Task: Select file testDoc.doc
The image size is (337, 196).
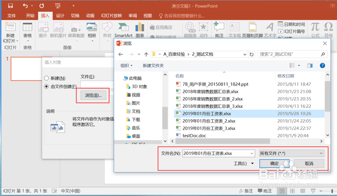Action: (x=194, y=136)
